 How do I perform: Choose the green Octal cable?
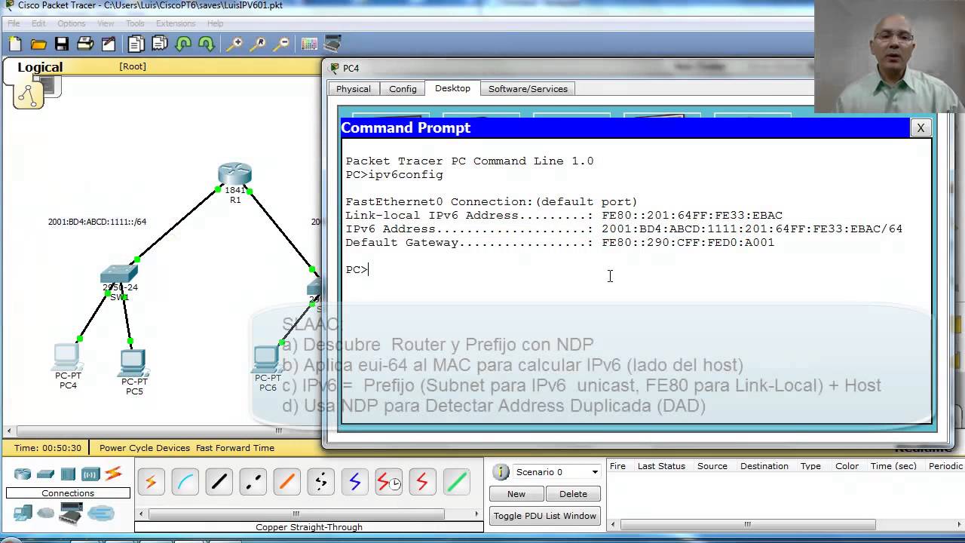click(457, 481)
